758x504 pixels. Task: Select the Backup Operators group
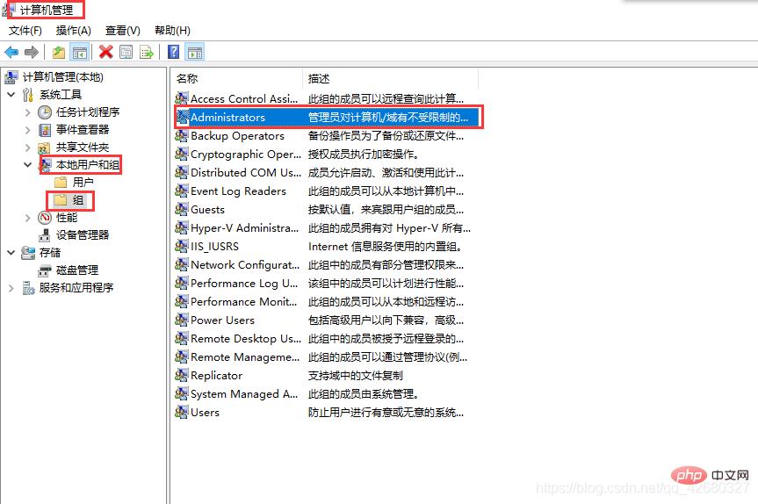[237, 136]
